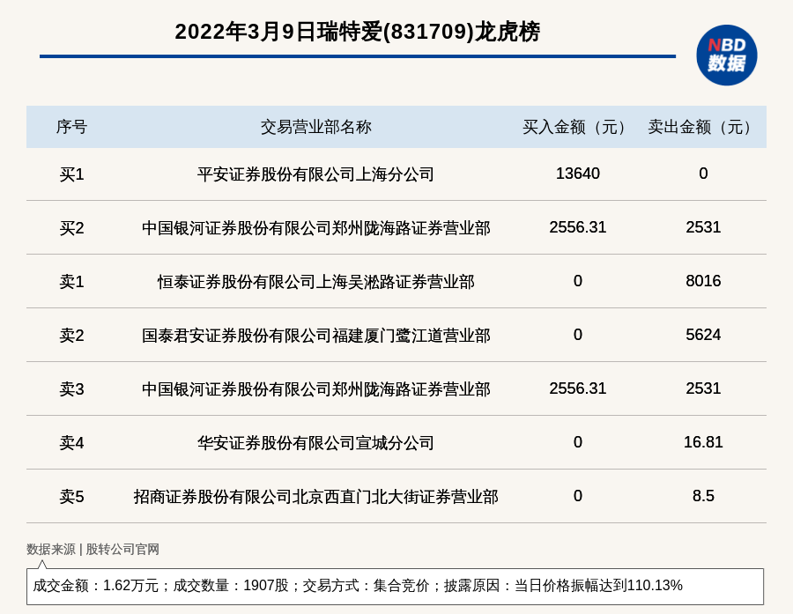Click the buy amount 0 in 卖2 row
793x614 pixels.
(x=577, y=335)
